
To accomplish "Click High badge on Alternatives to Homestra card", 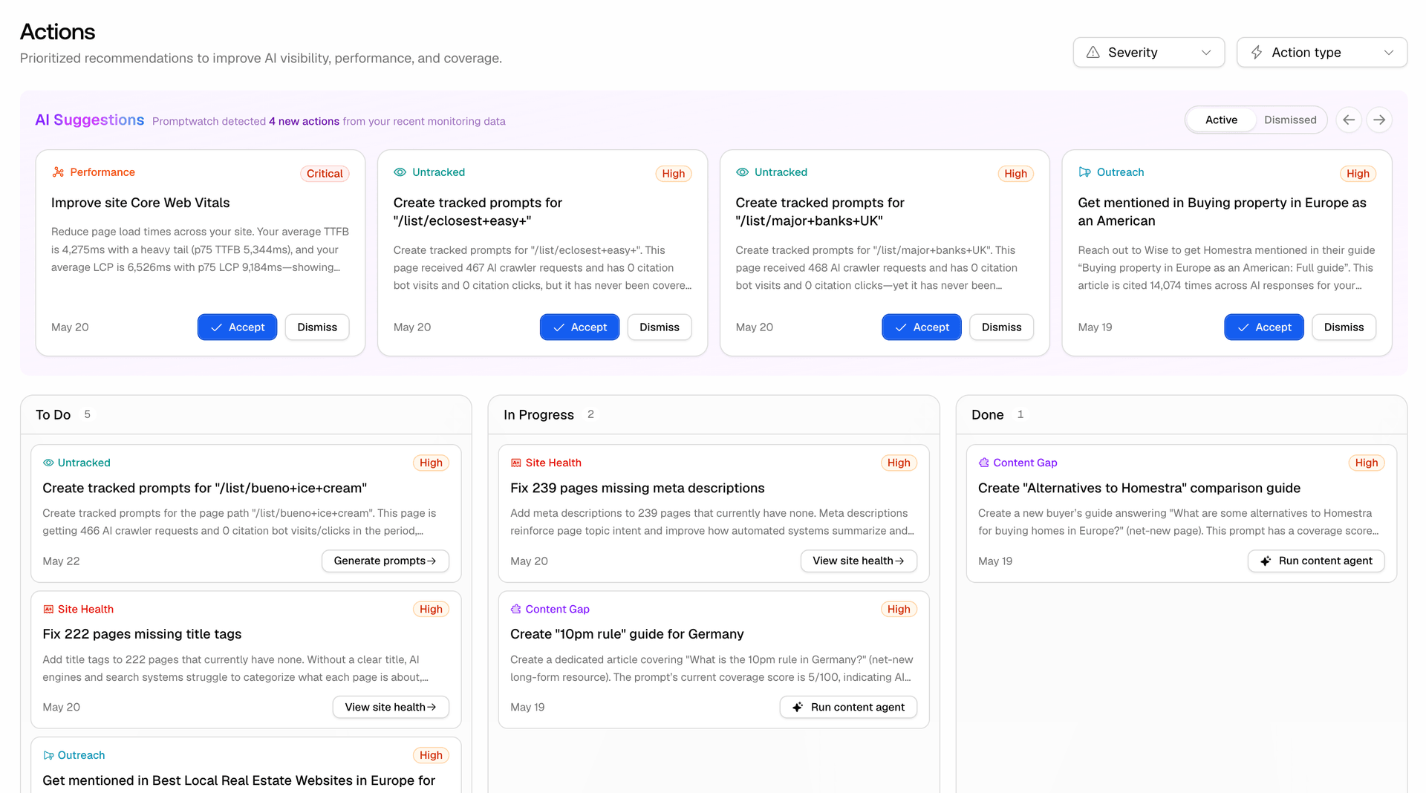I will 1367,463.
